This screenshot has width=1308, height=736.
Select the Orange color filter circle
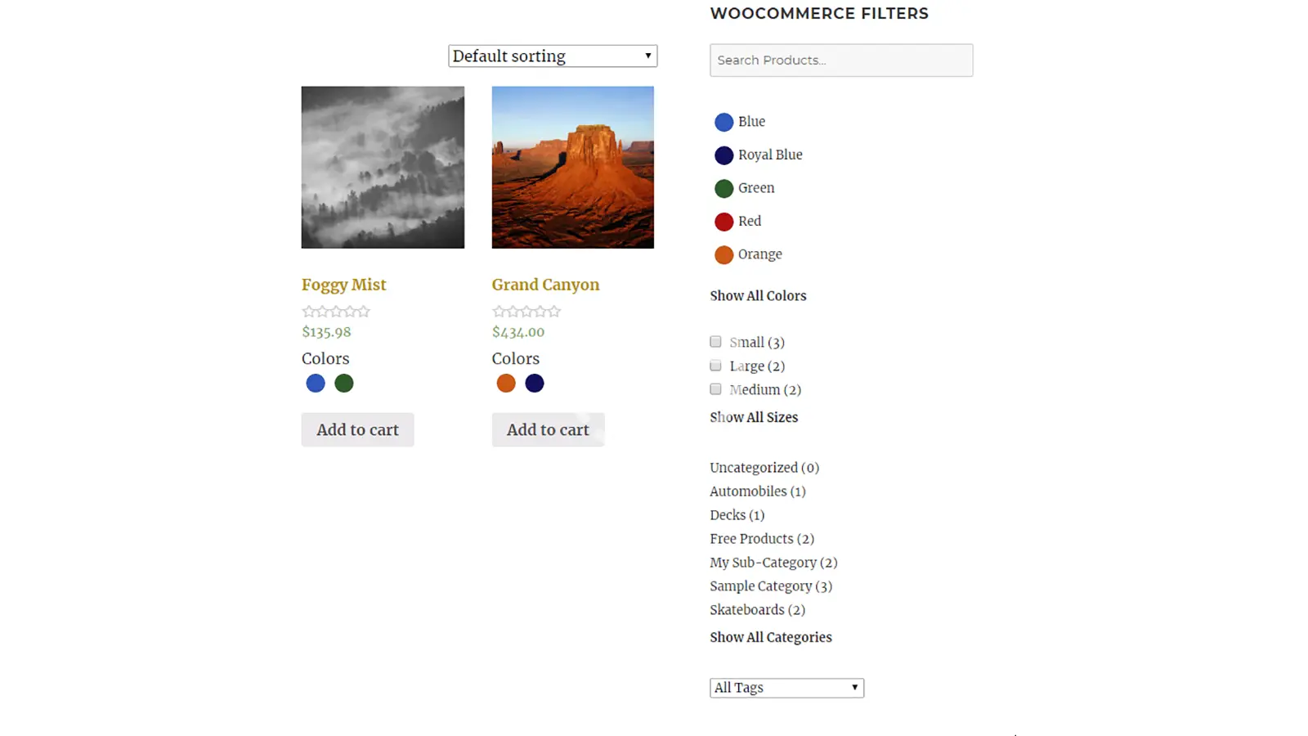[x=723, y=255]
